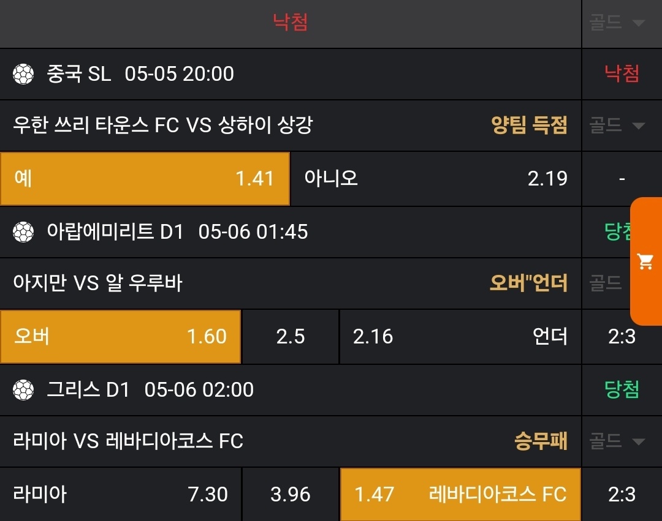This screenshot has width=662, height=521.
Task: Toggle the 오버 1.60 bet selection
Action: pos(120,337)
